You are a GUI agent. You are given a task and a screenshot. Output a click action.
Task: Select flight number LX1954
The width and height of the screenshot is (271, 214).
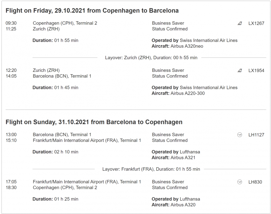[256, 71]
